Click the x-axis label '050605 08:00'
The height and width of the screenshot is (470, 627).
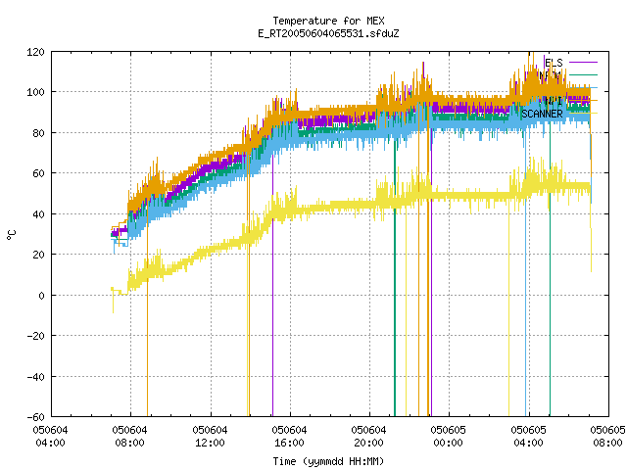[x=607, y=437]
